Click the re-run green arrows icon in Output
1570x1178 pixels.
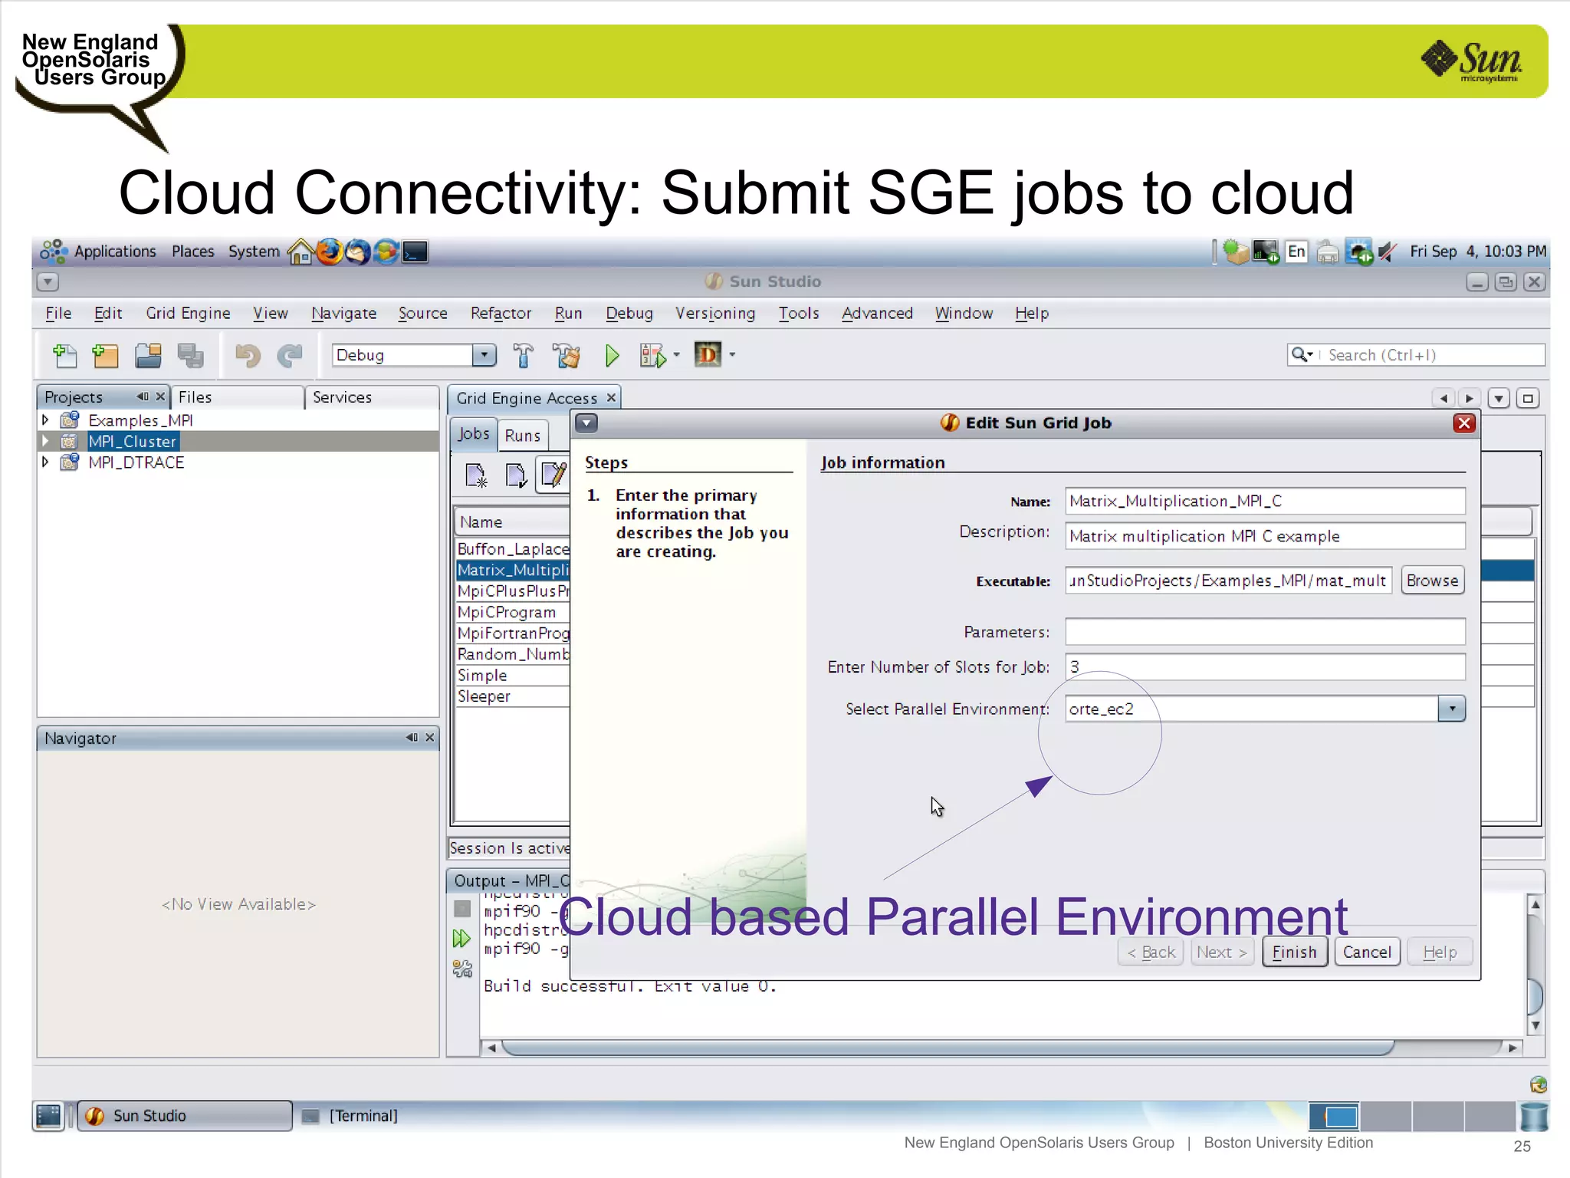(461, 939)
